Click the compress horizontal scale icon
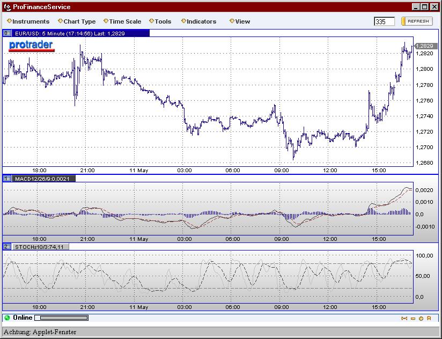This screenshot has height=339, width=442. click(x=404, y=319)
